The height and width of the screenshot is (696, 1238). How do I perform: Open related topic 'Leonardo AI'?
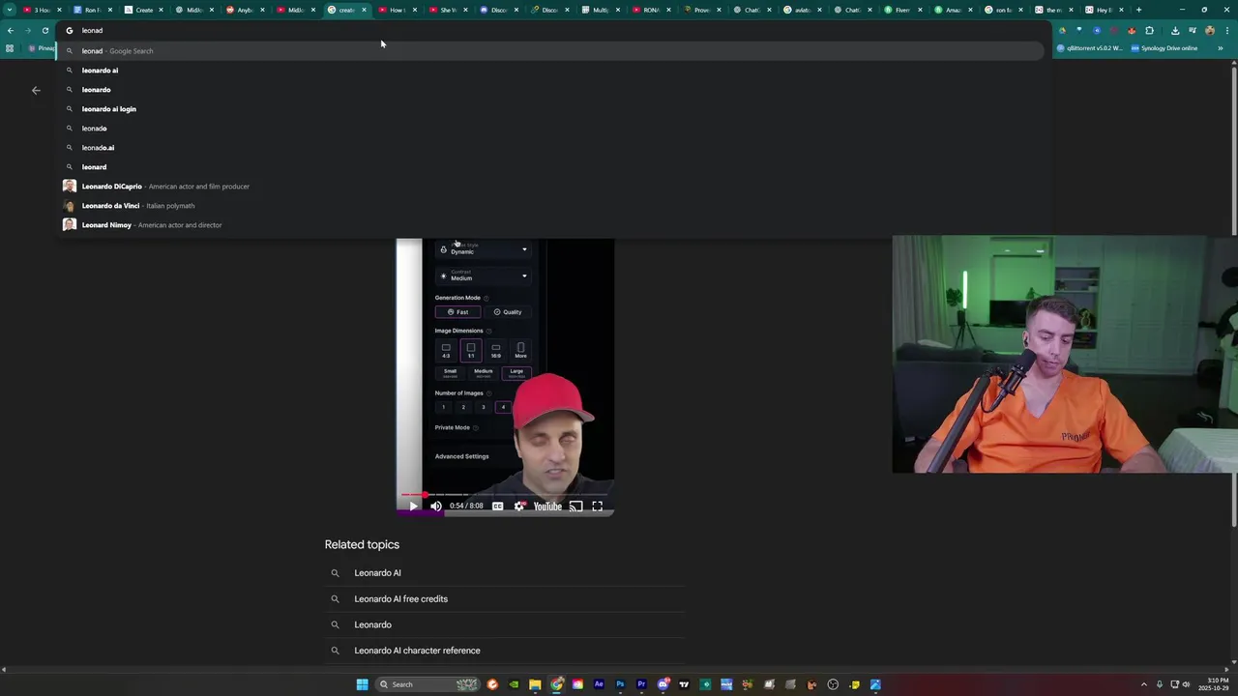click(x=505, y=572)
